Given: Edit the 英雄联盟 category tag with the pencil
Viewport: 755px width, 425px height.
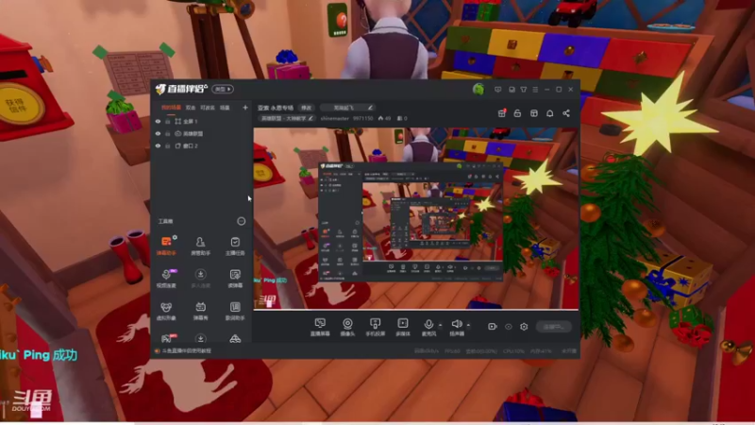Looking at the screenshot, I should point(310,118).
